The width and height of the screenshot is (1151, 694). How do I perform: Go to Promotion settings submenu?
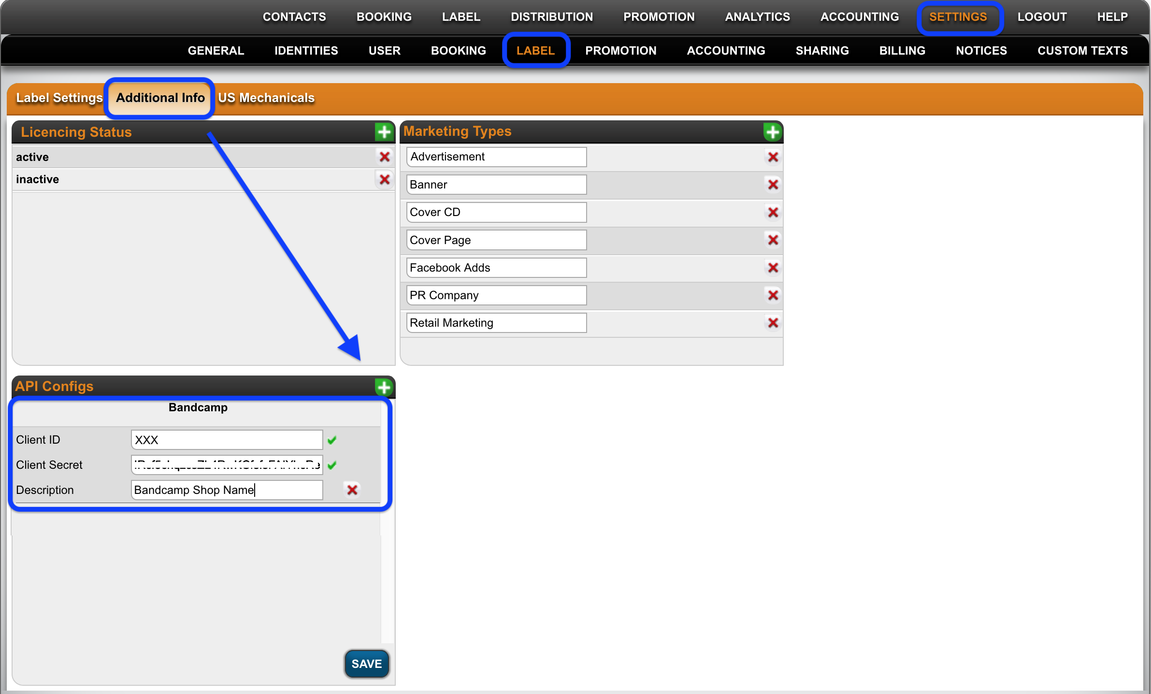(x=621, y=51)
